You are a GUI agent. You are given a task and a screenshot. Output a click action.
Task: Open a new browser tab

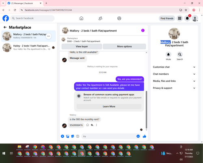[46, 3]
